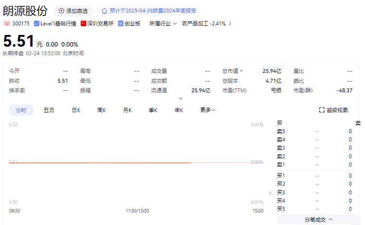Click the 卖5 order book row

point(314,131)
